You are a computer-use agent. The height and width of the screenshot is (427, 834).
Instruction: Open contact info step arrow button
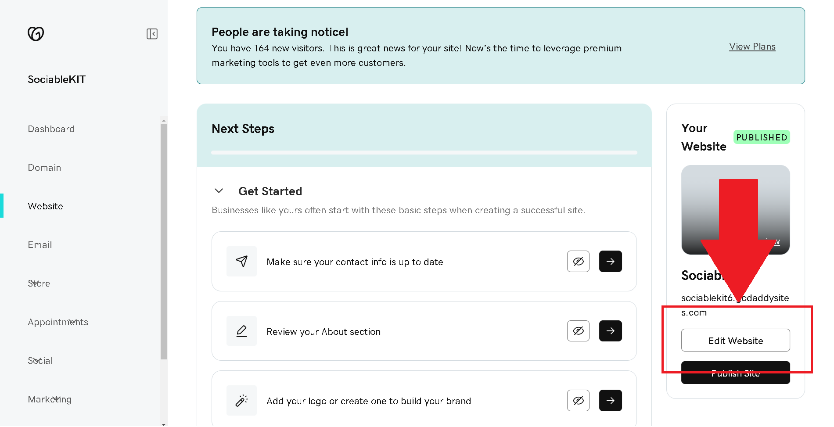pos(610,262)
